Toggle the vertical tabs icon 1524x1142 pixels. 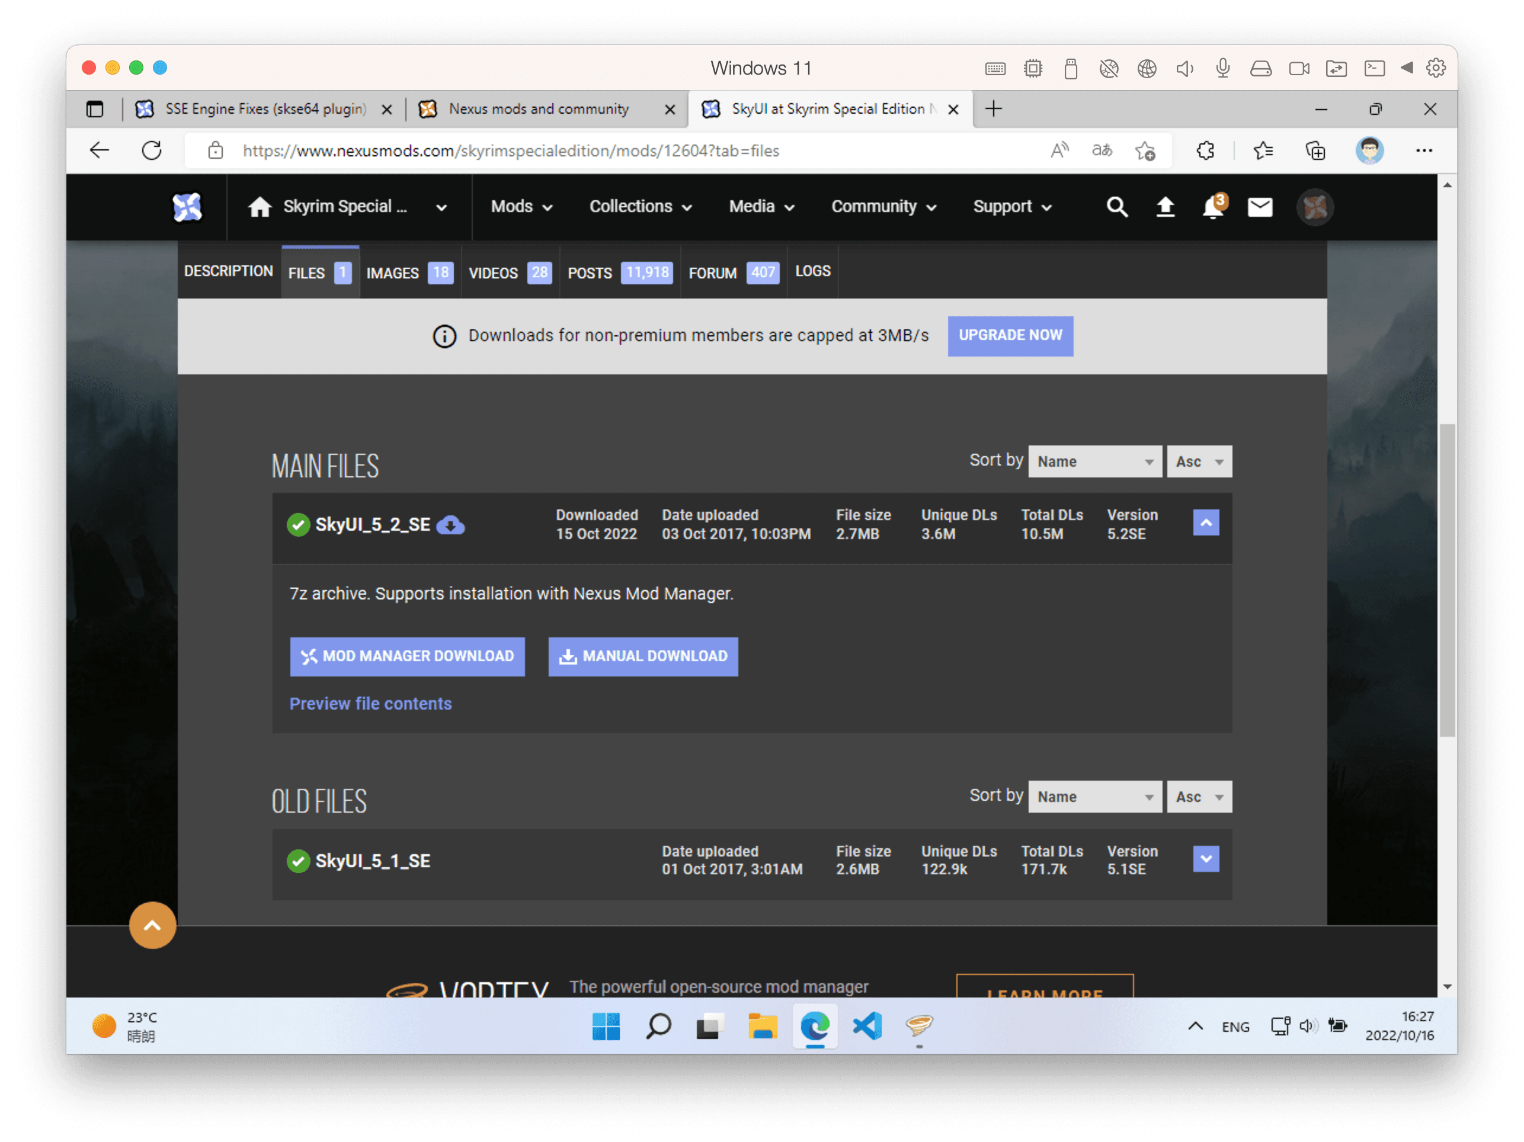pyautogui.click(x=95, y=109)
